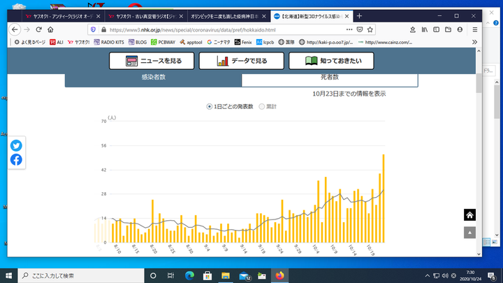Open the page actions three-dots menu
503x283 pixels.
tap(348, 29)
